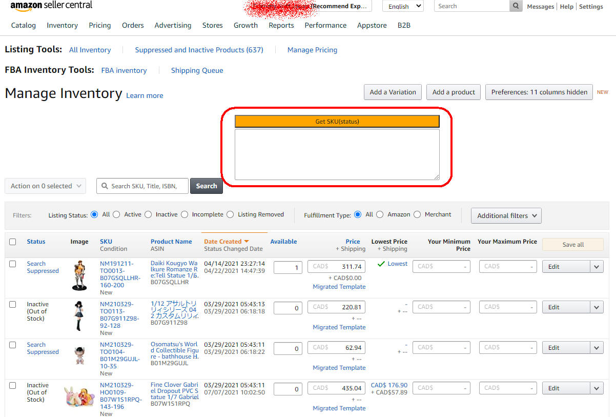Image resolution: width=616 pixels, height=417 pixels.
Task: Expand Edit arrow for the Daiki Kougyo row
Action: click(x=597, y=266)
